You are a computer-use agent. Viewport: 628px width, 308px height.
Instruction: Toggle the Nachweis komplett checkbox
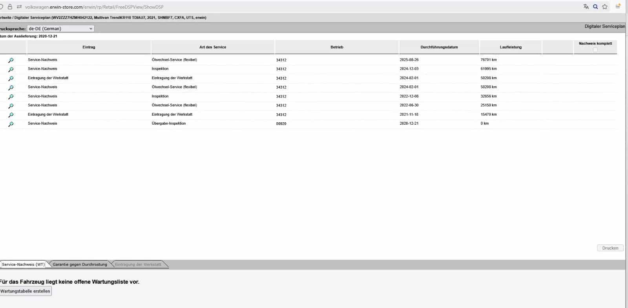[x=595, y=50]
